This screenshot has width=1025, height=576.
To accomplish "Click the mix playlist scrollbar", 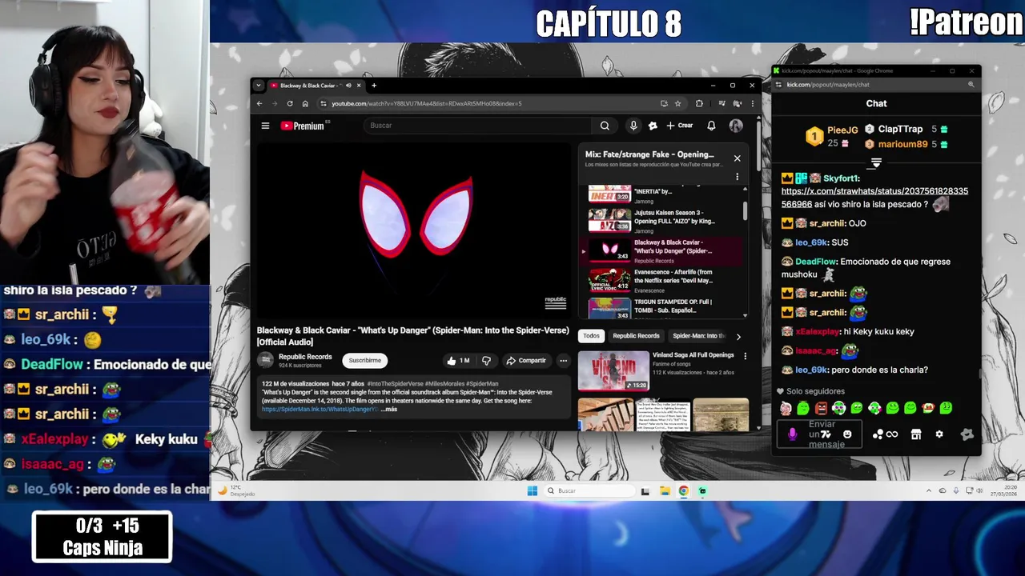I will (745, 210).
